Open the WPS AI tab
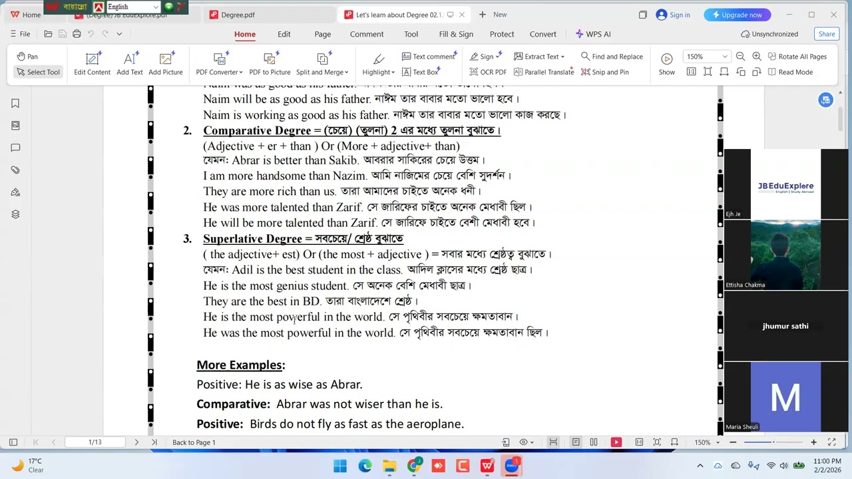The image size is (852, 479). (x=593, y=34)
